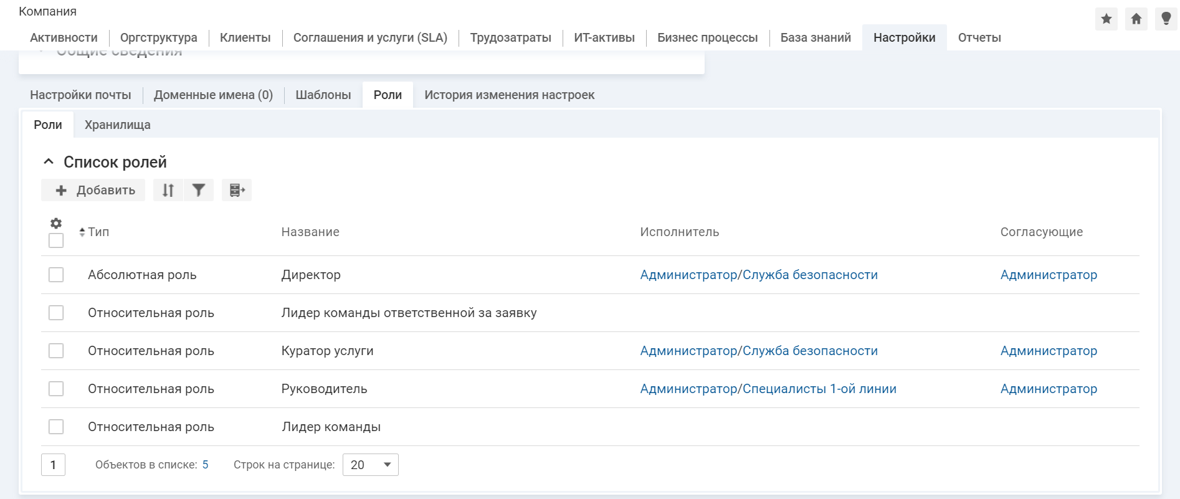Switch to the Хранилища tab
The height and width of the screenshot is (499, 1180).
coord(117,125)
